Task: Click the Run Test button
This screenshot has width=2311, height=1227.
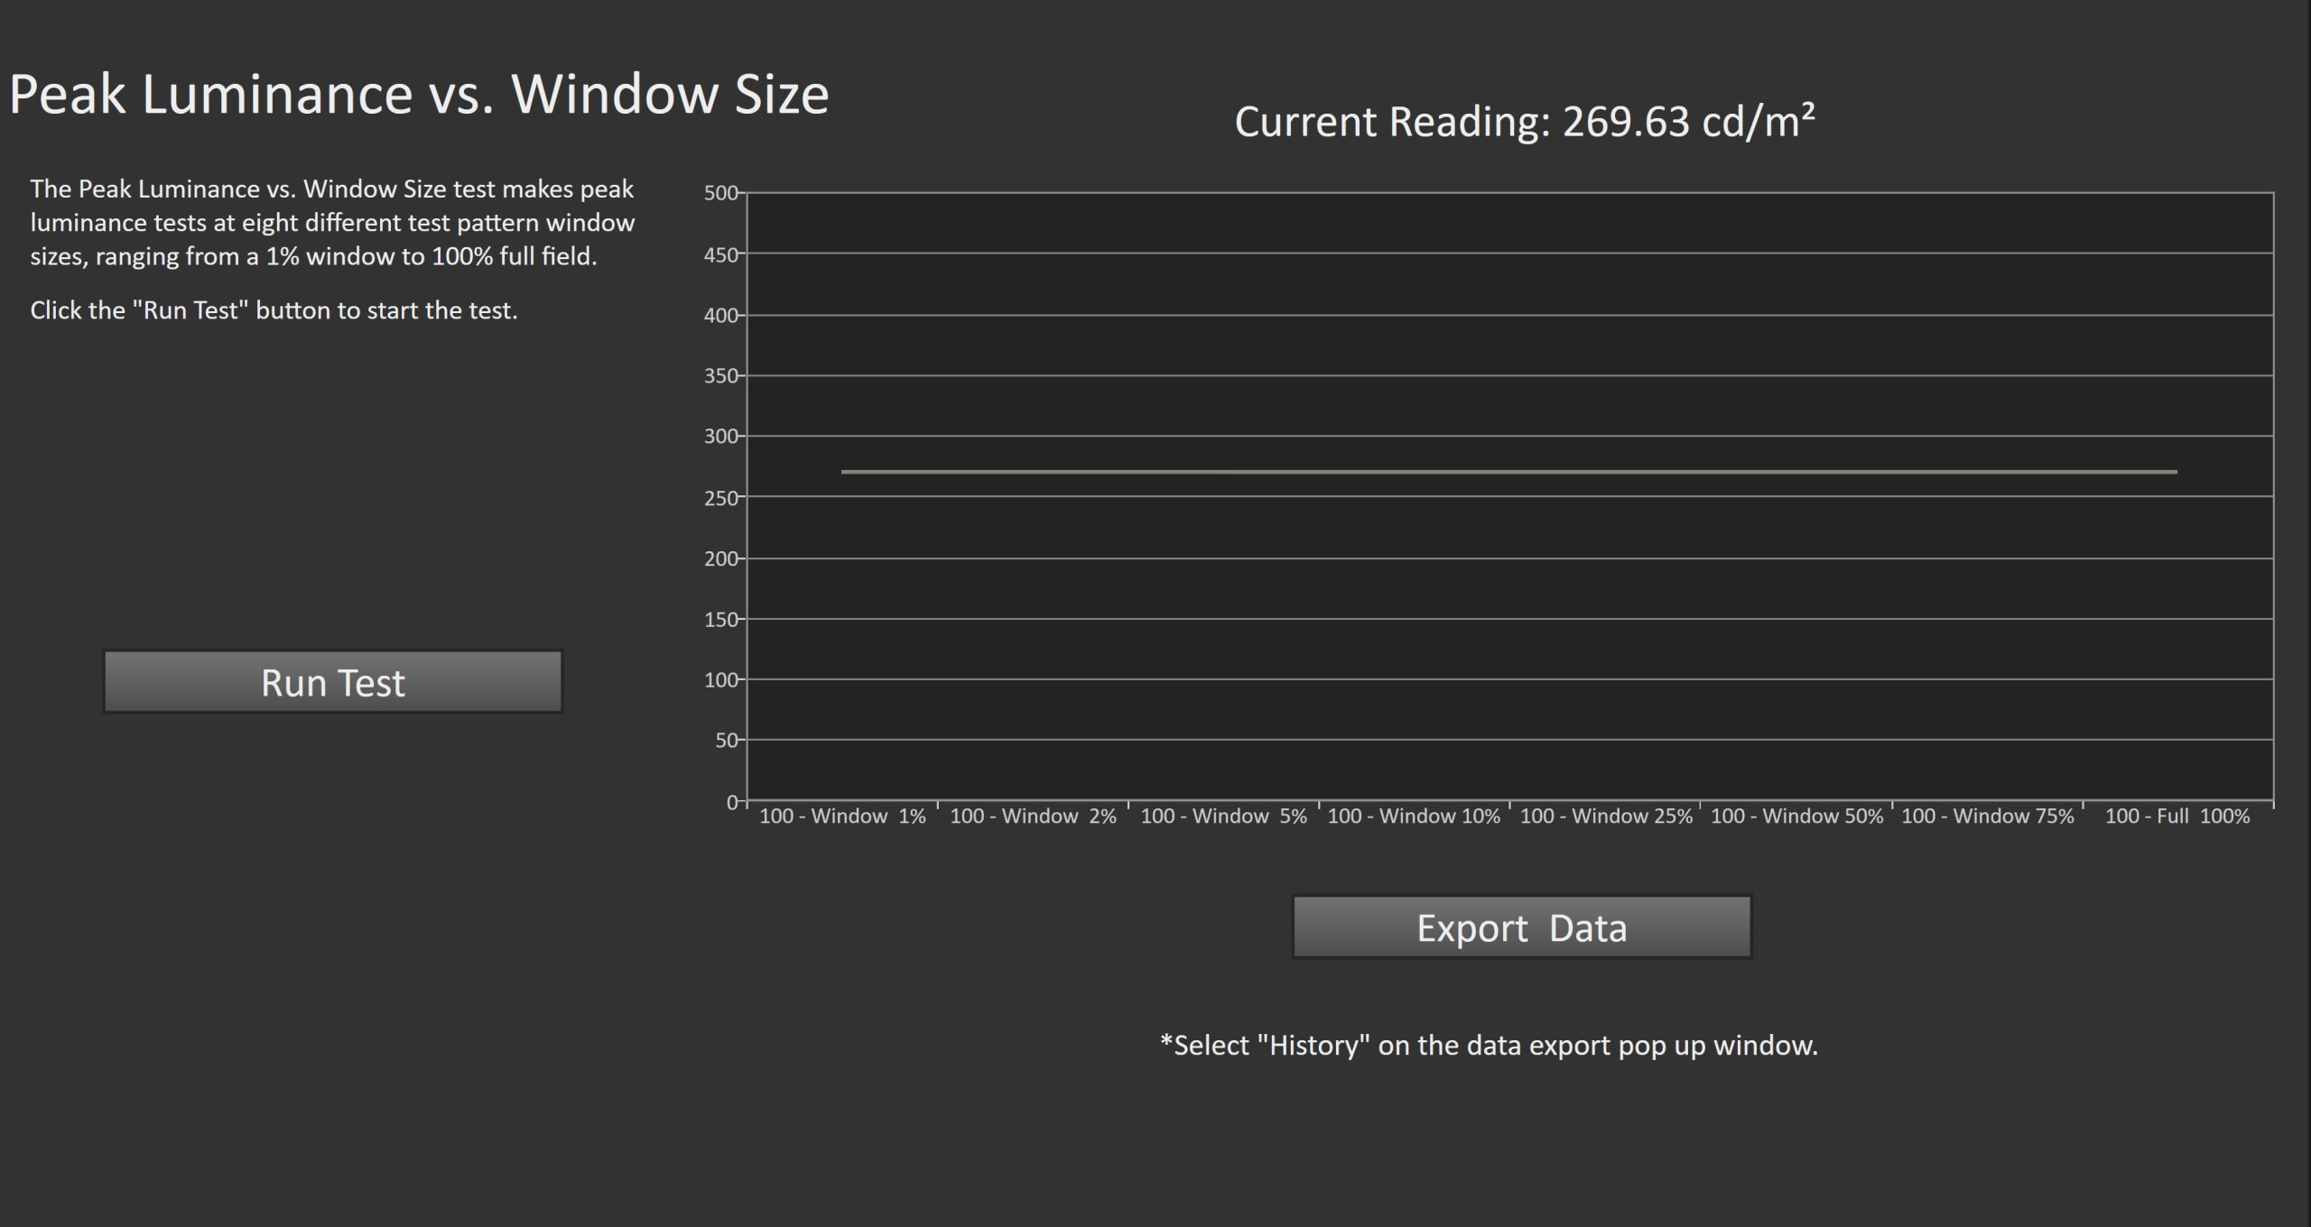Action: pos(332,682)
